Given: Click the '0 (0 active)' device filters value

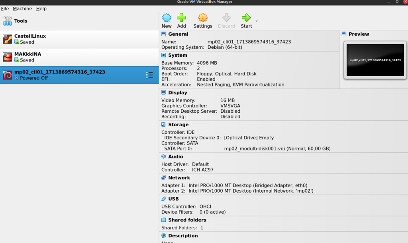Looking at the screenshot, I should pos(213,212).
